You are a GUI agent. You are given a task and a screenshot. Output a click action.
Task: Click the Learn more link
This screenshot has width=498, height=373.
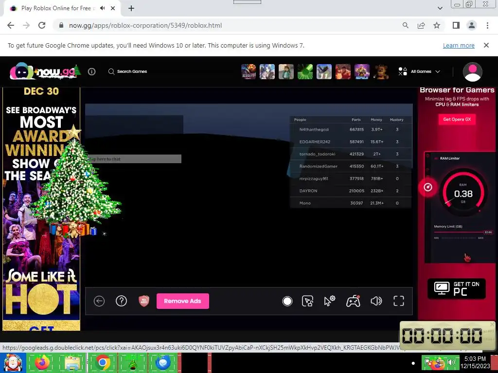[459, 45]
